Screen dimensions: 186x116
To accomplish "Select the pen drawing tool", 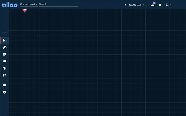I will [4, 47].
